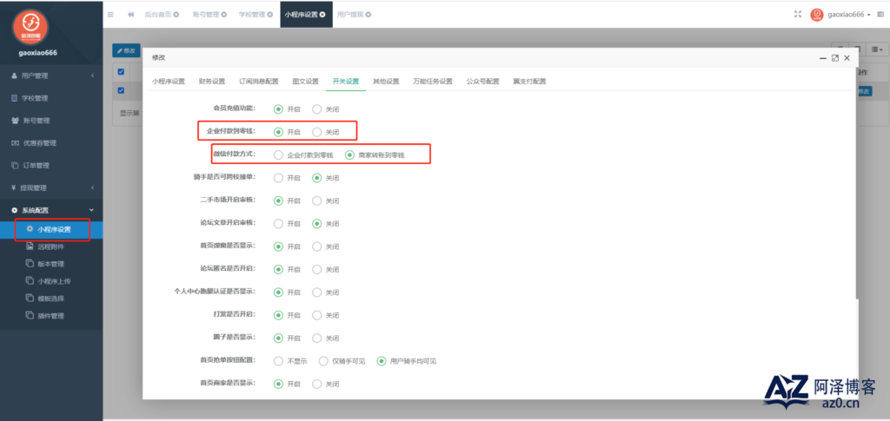Open the 公众号配置 tab
890x421 pixels.
pos(482,82)
